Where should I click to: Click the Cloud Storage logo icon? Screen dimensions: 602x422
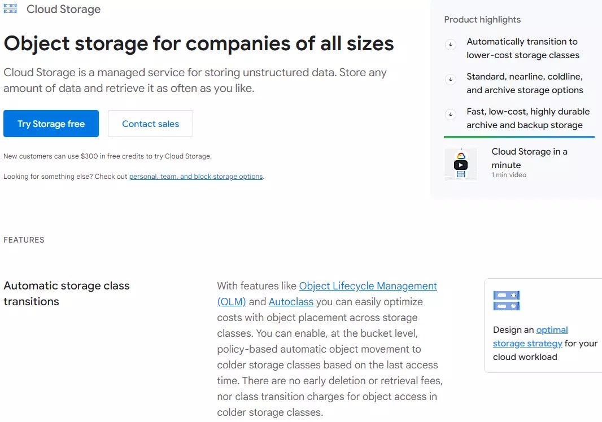pos(10,9)
